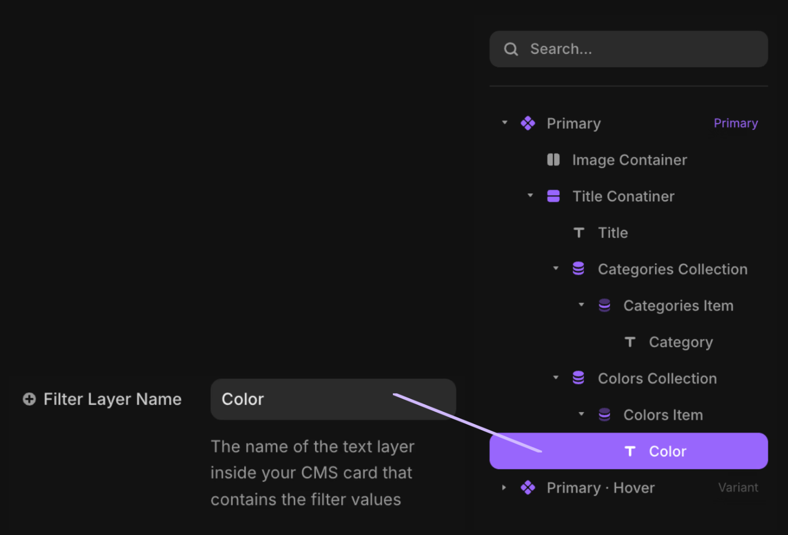This screenshot has height=535, width=788.
Task: Click the Primary Hover component icon
Action: click(528, 488)
